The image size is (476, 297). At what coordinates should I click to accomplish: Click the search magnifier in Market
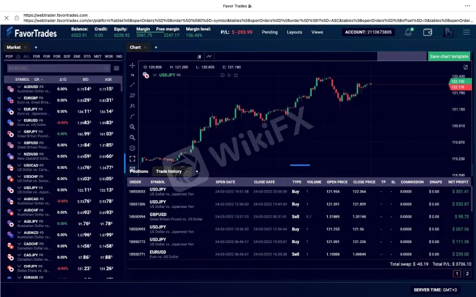[107, 68]
